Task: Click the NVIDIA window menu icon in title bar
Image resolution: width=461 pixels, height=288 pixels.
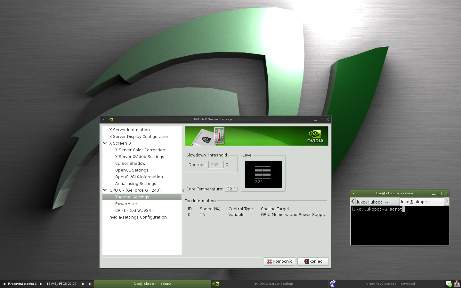Action: [x=111, y=120]
